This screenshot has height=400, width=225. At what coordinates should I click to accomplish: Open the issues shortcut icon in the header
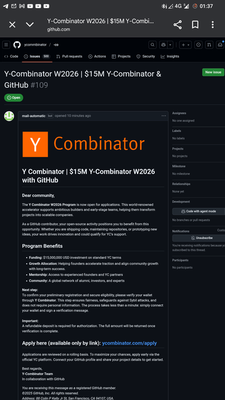(199, 44)
